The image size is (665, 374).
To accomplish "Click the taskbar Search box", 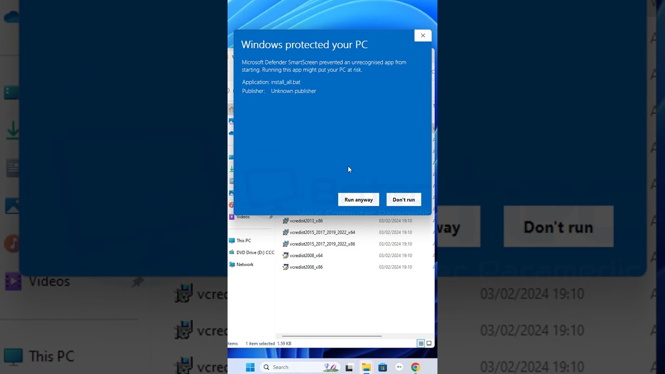I will [x=300, y=367].
